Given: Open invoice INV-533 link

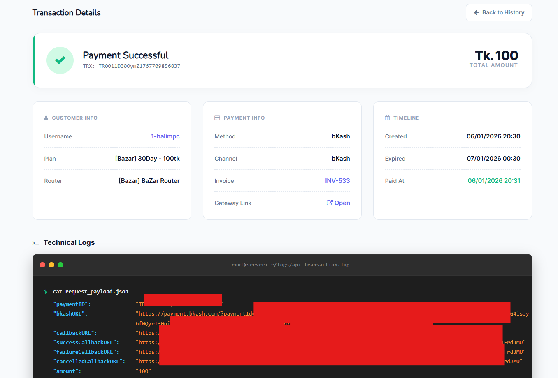Looking at the screenshot, I should [x=337, y=181].
